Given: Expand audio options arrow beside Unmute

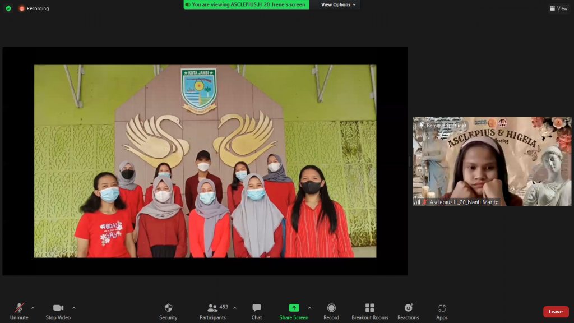Looking at the screenshot, I should point(33,308).
